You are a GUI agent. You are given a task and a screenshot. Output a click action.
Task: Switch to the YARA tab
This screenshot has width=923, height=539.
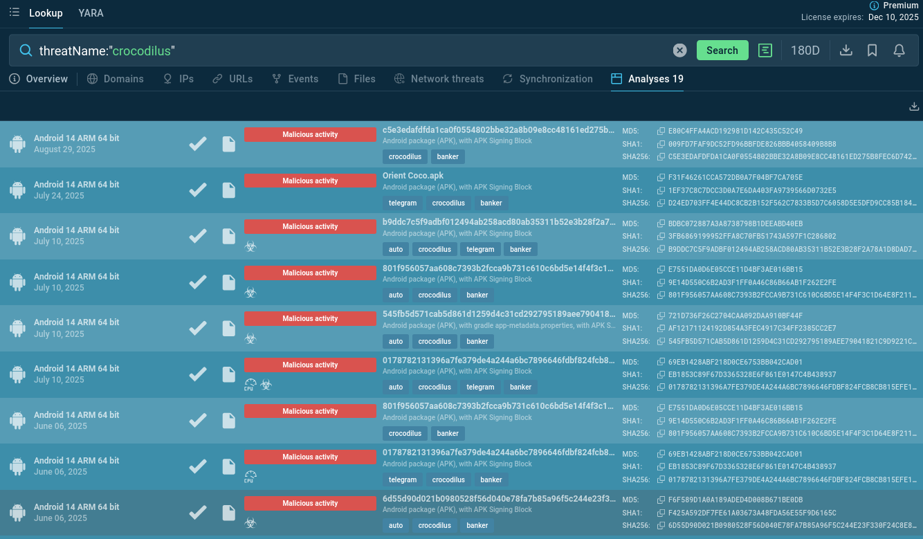(x=91, y=13)
